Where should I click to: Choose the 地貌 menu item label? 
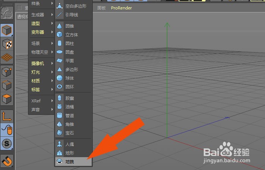coord(69,162)
